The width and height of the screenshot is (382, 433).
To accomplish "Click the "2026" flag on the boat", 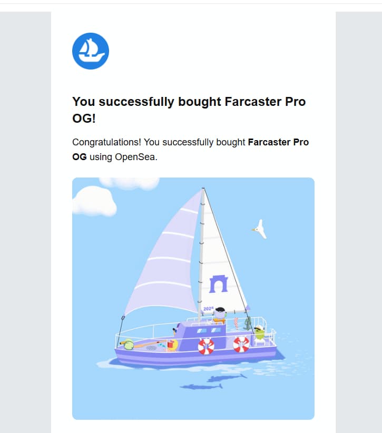I will [208, 309].
